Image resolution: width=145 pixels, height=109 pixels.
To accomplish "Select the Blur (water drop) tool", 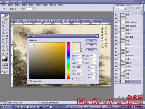I will [3, 39].
